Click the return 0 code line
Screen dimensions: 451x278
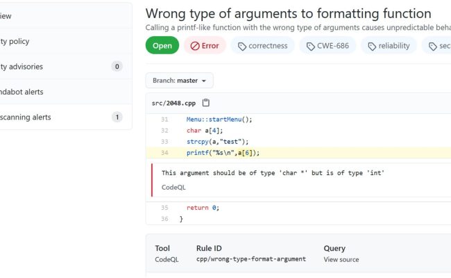203,208
